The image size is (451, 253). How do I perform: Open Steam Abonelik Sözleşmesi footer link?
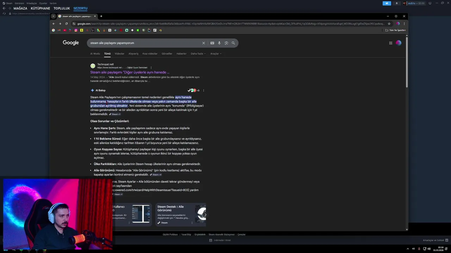point(221,234)
